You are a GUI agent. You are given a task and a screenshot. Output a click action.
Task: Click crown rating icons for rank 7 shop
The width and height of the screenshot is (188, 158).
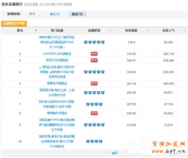(x=94, y=104)
